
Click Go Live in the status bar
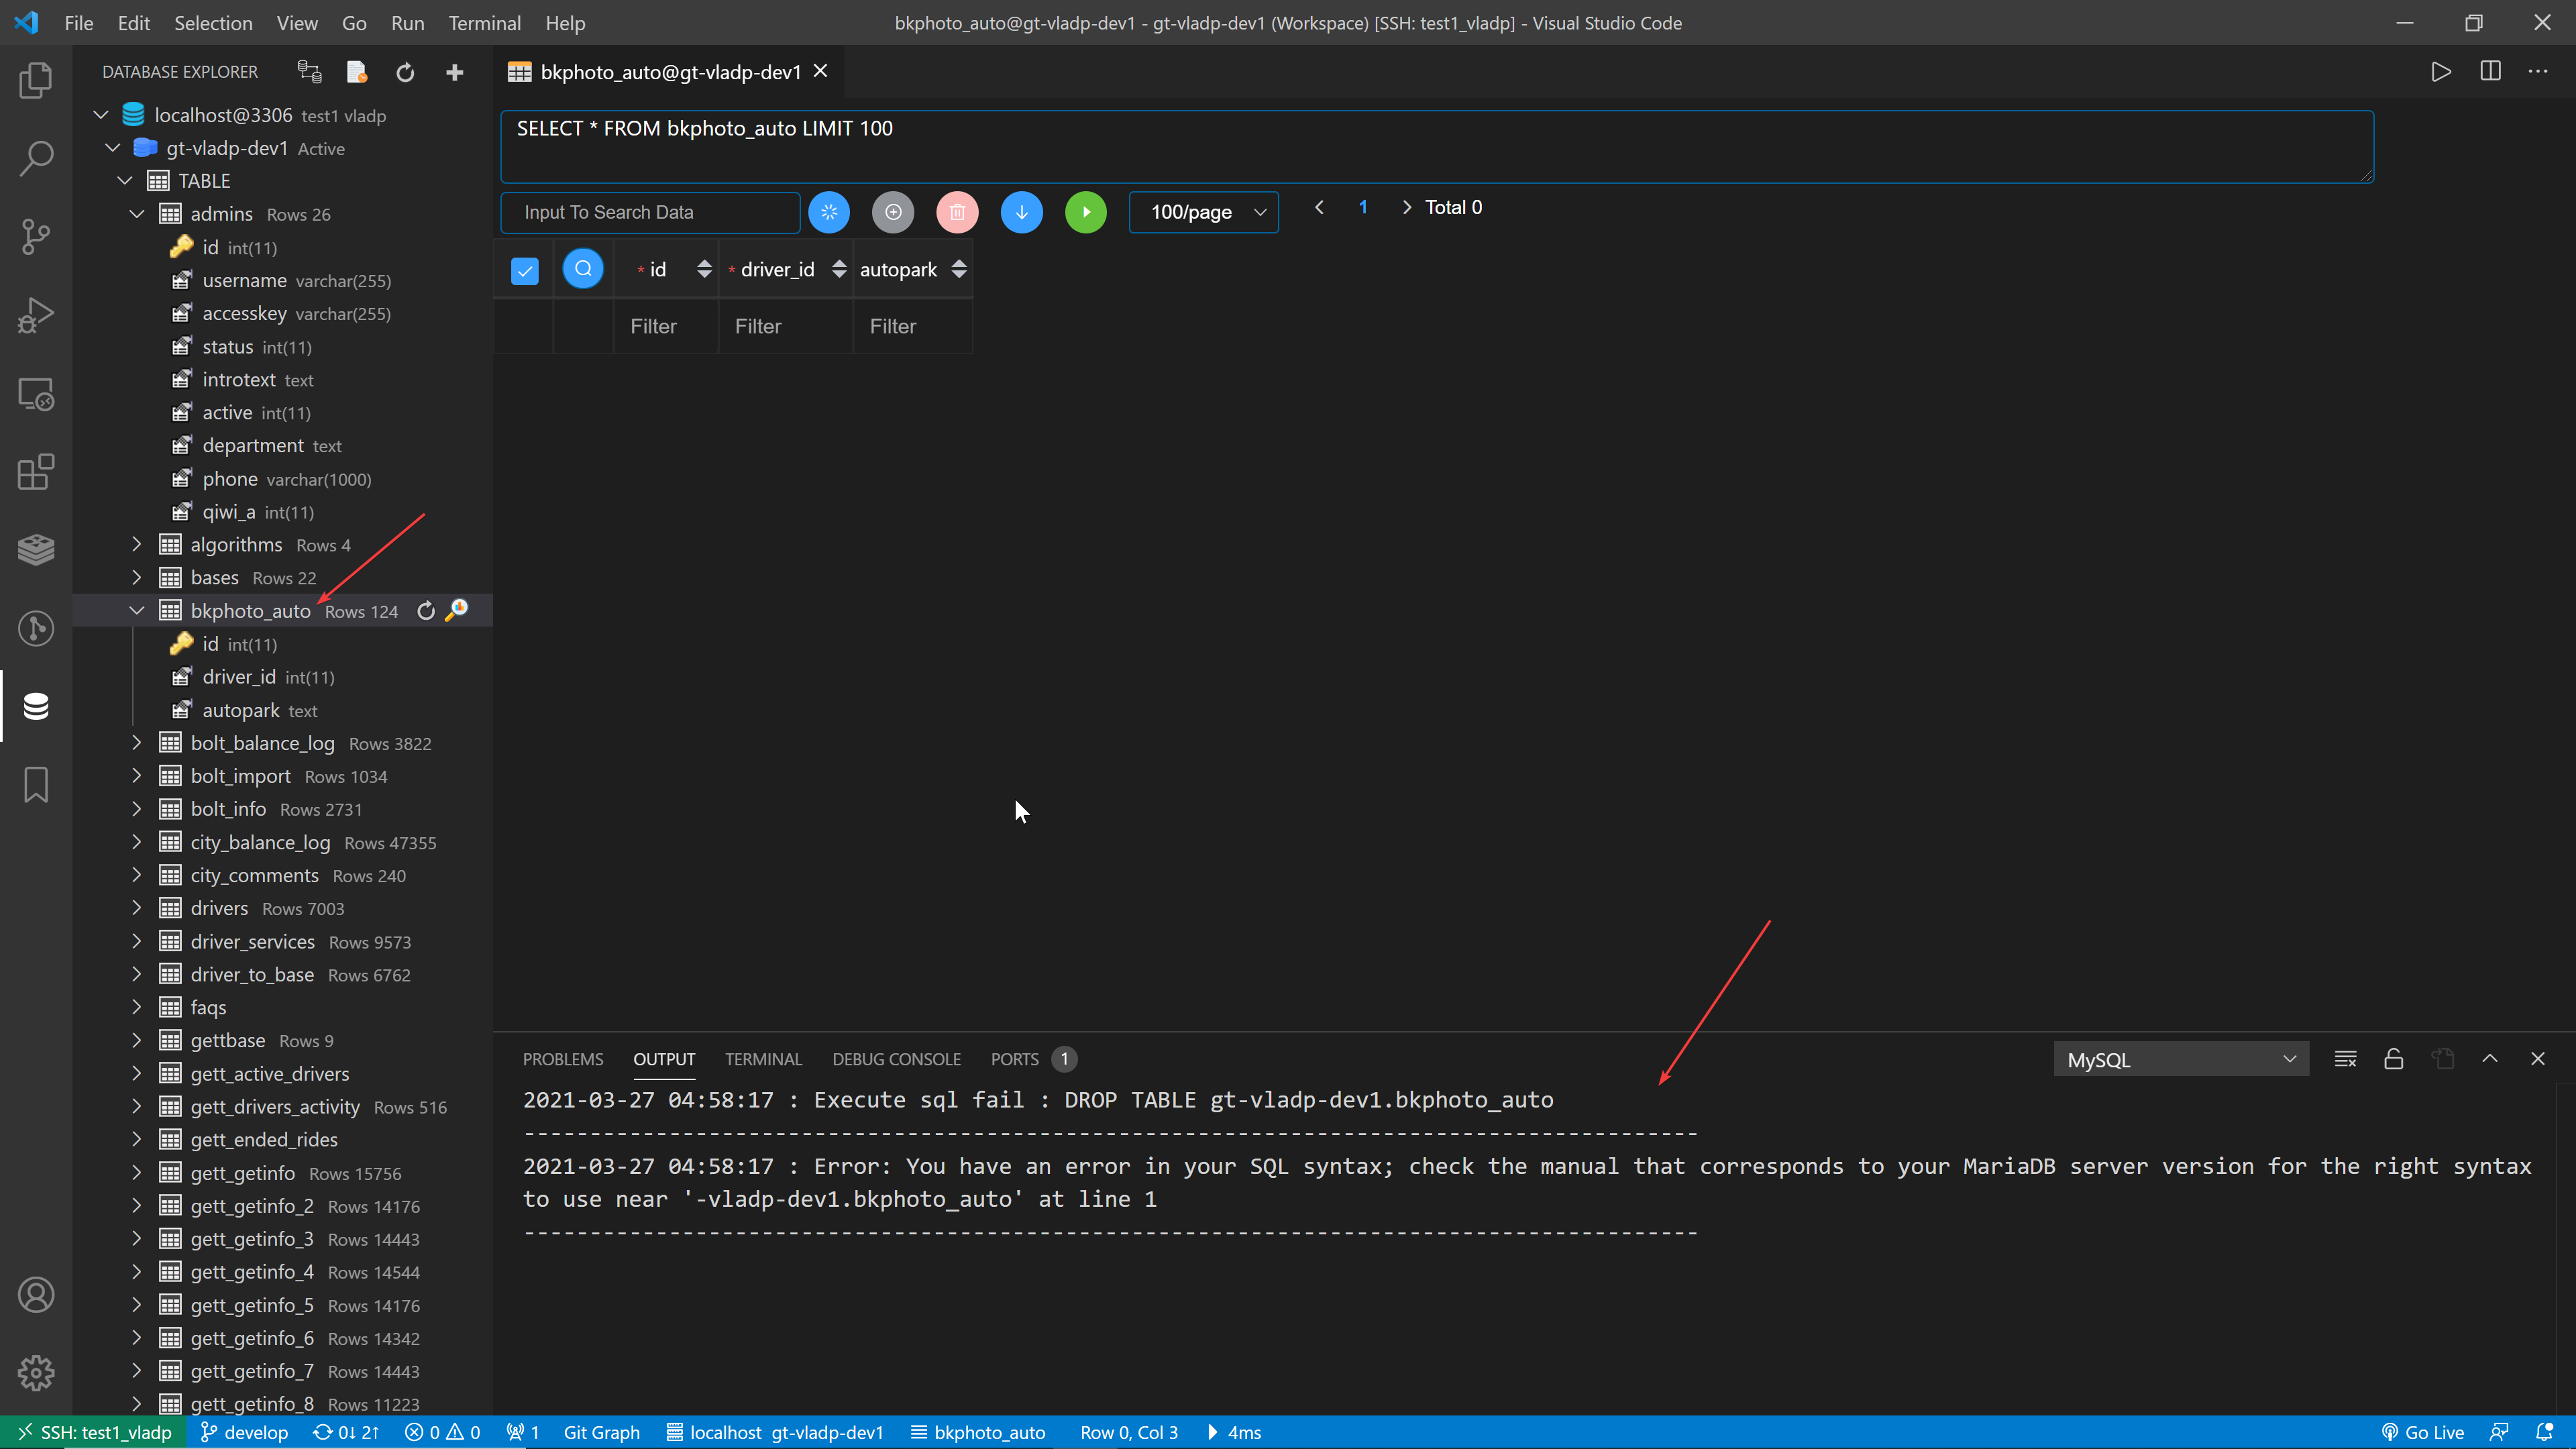(x=2424, y=1432)
